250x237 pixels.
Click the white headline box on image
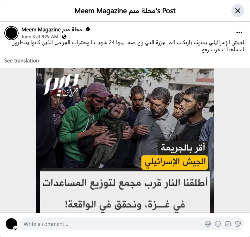click(125, 192)
